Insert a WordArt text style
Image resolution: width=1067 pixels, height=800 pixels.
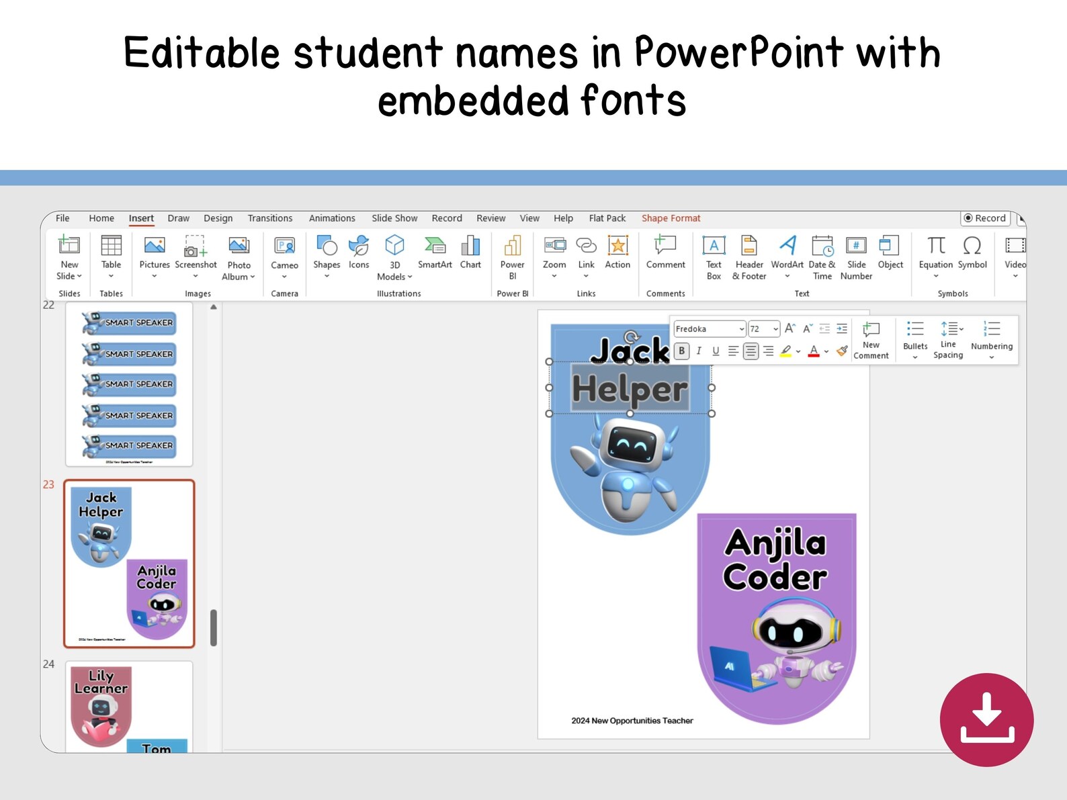[787, 257]
